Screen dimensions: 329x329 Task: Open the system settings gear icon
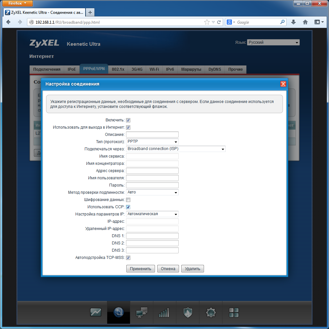click(211, 313)
